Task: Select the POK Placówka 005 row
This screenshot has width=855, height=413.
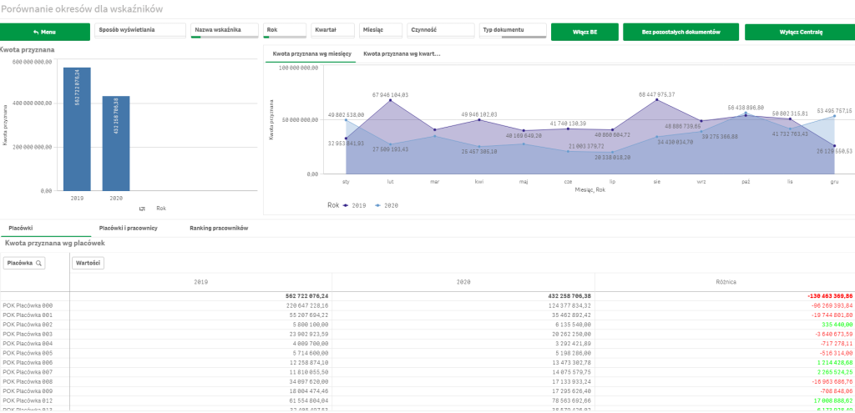Action: (427, 353)
